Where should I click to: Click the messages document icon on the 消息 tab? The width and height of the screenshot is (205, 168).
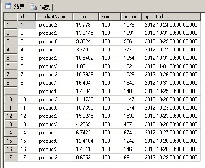tap(34, 7)
